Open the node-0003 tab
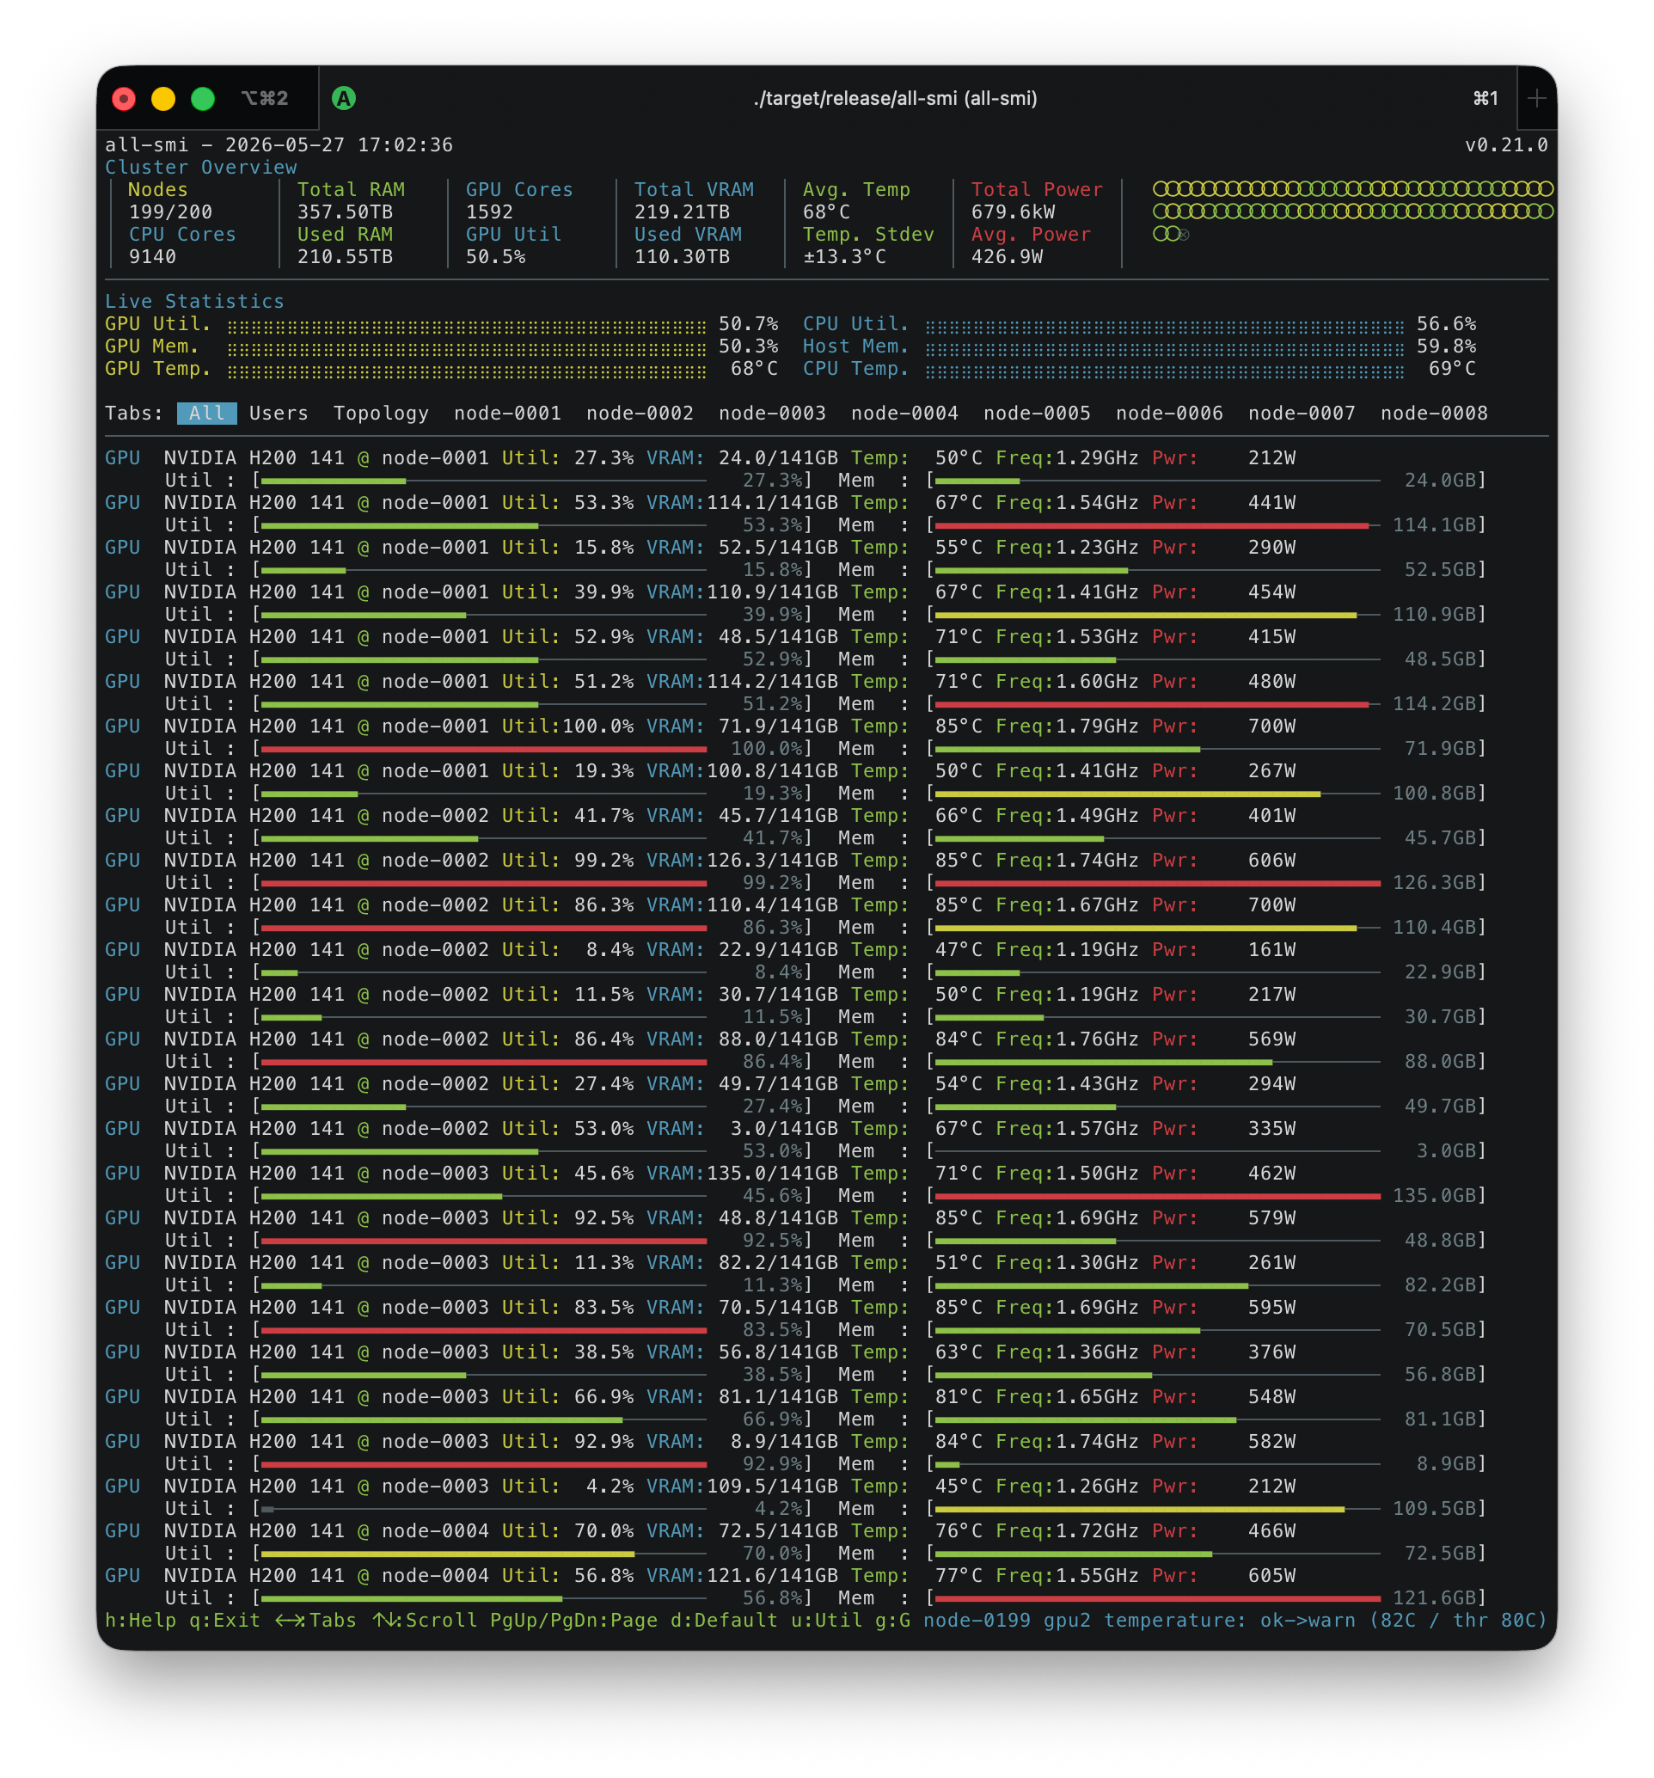1654x1778 pixels. coord(773,414)
